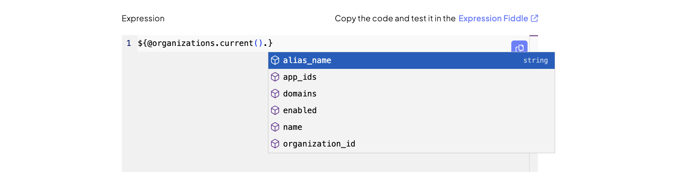
Task: Insert the organization_id suggestion
Action: tap(319, 144)
